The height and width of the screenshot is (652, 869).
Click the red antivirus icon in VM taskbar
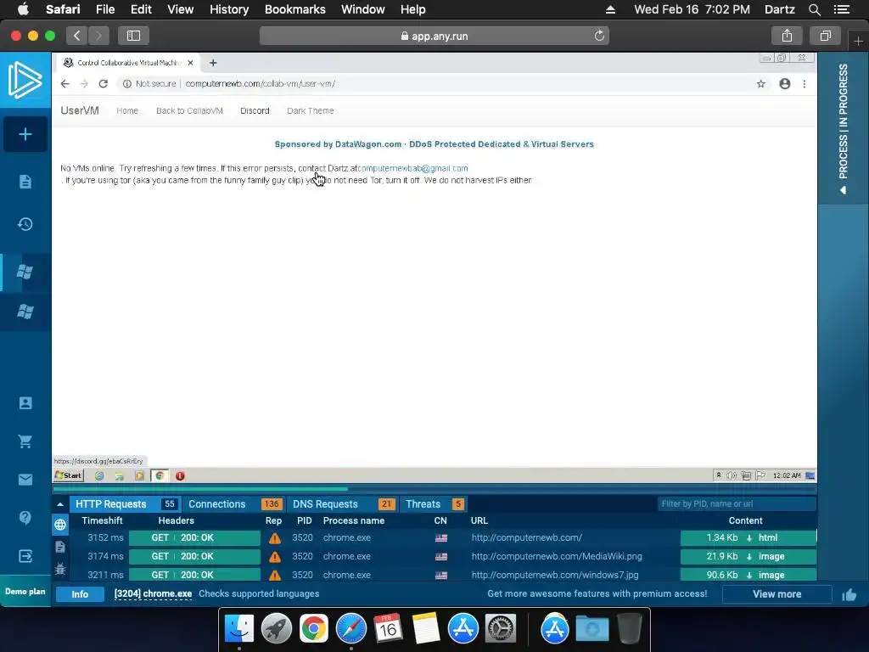pyautogui.click(x=180, y=475)
